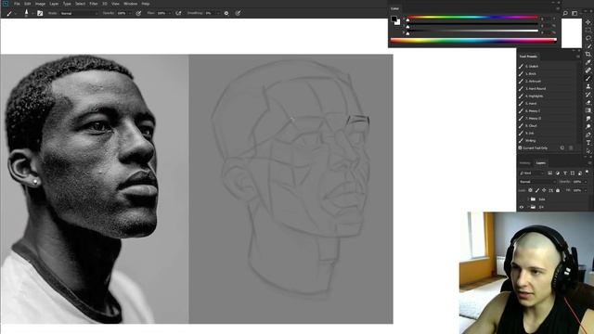Select the Eyedropper tool
594x334 pixels.
click(x=588, y=62)
